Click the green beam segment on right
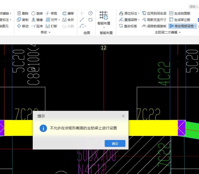This screenshot has height=174, width=199. (x=192, y=130)
